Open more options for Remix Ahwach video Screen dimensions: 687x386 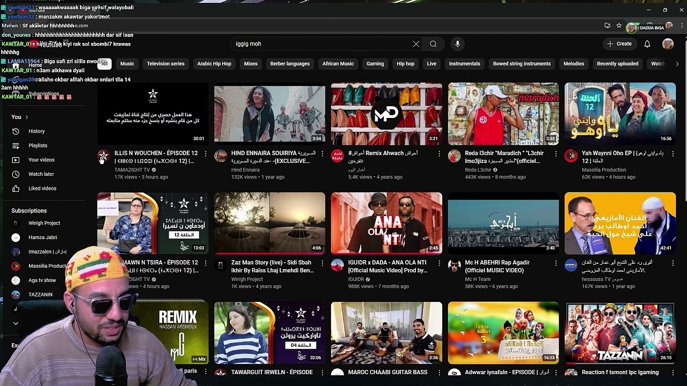coord(439,154)
